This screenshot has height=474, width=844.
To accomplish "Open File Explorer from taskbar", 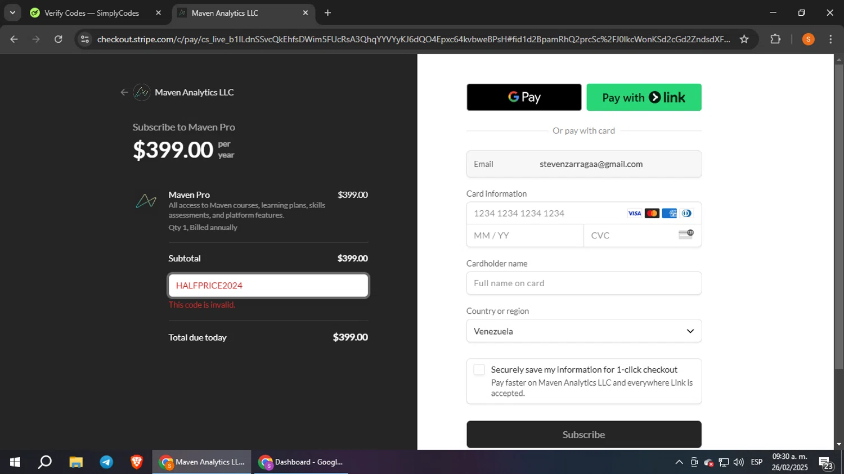I will (x=76, y=462).
